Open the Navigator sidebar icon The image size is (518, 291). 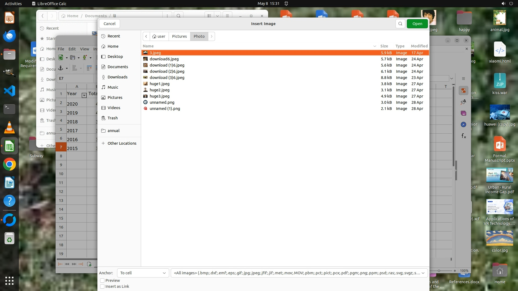click(x=464, y=124)
